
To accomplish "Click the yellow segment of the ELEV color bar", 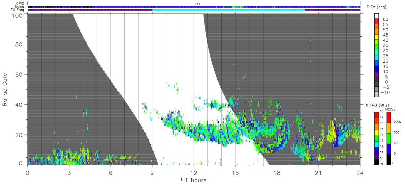I will click(376, 37).
